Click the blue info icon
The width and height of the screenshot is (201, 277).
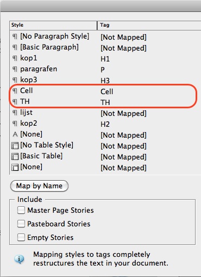click(x=19, y=259)
